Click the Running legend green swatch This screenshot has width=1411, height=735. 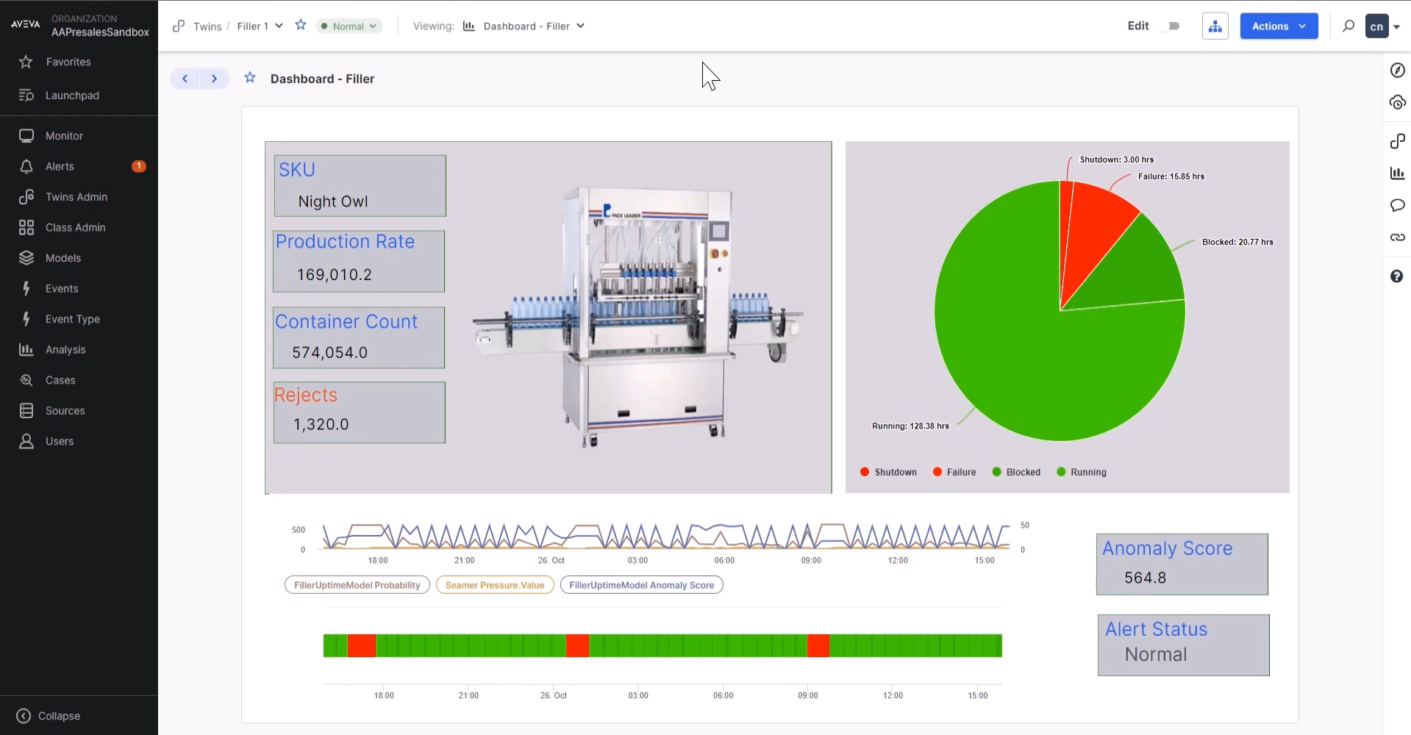(x=1061, y=472)
